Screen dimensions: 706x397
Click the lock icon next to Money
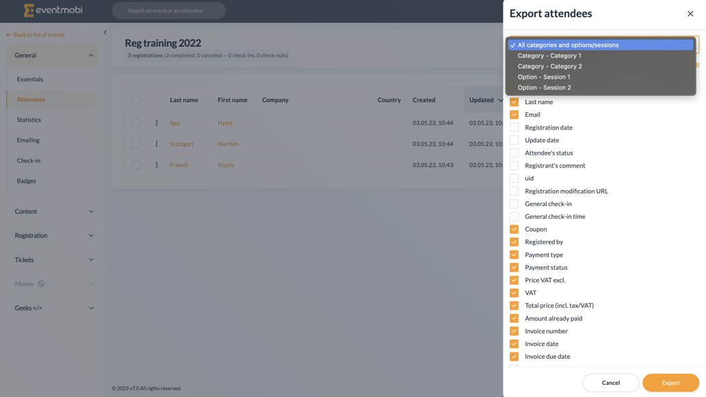pos(41,283)
